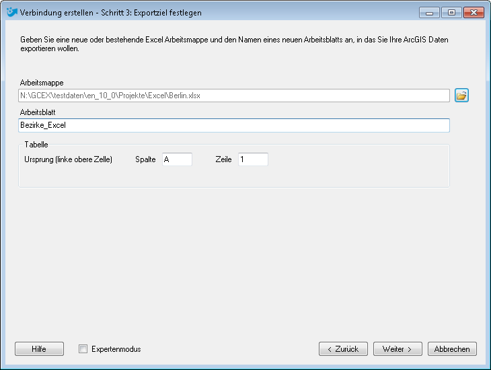Open the workbook browse folder icon
The width and height of the screenshot is (491, 370).
point(461,96)
